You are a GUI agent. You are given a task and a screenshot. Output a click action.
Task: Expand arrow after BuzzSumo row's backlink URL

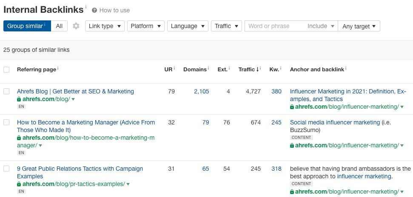coord(402,146)
